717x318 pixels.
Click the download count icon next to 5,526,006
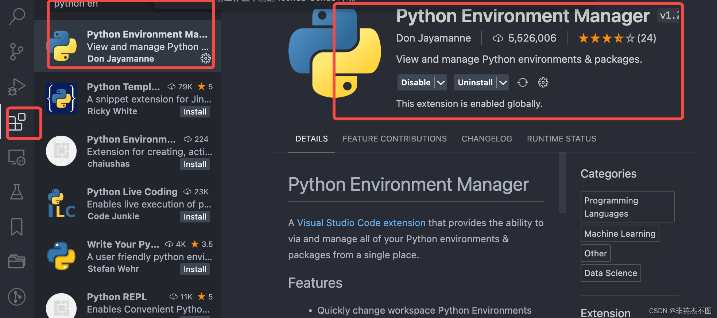pos(498,38)
